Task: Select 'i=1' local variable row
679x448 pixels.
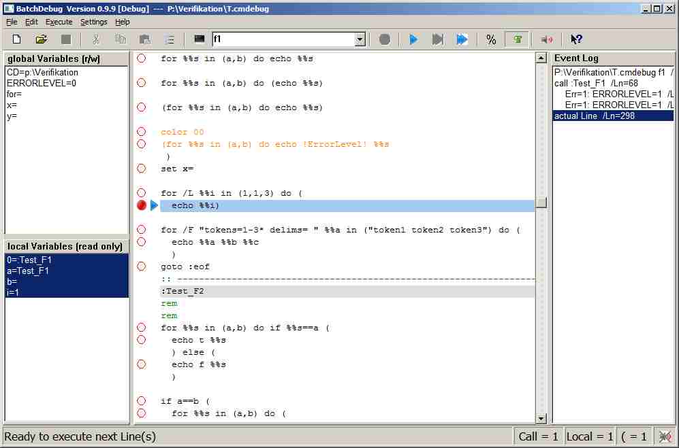Action: [67, 292]
